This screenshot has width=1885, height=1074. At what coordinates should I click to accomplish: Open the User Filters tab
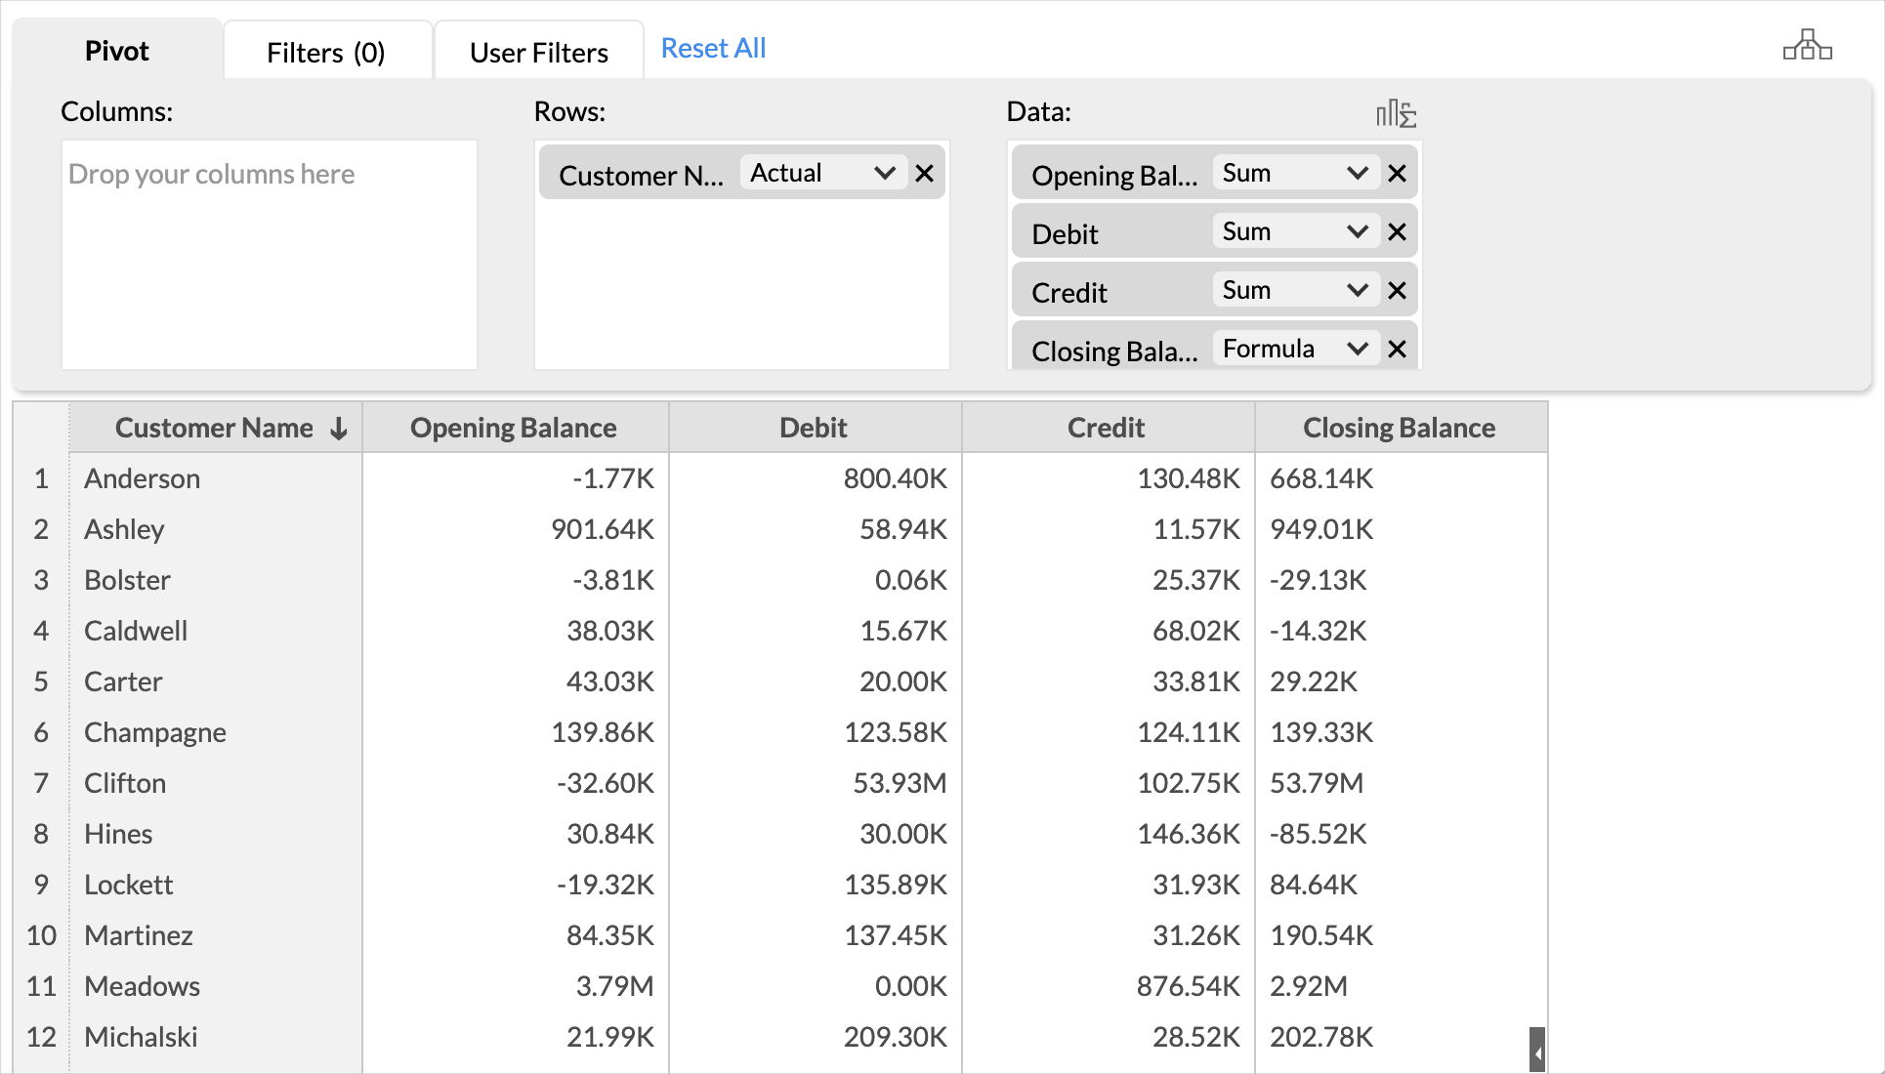pyautogui.click(x=538, y=52)
